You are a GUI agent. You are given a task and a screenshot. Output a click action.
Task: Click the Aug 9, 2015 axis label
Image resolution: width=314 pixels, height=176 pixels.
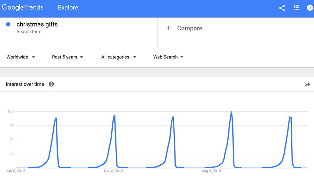click(x=211, y=171)
